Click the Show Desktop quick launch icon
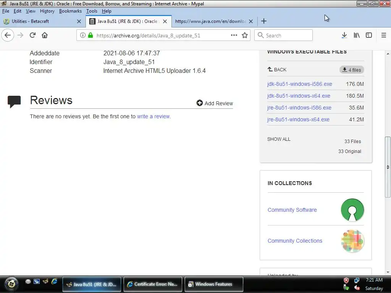The width and height of the screenshot is (391, 293). click(37, 282)
